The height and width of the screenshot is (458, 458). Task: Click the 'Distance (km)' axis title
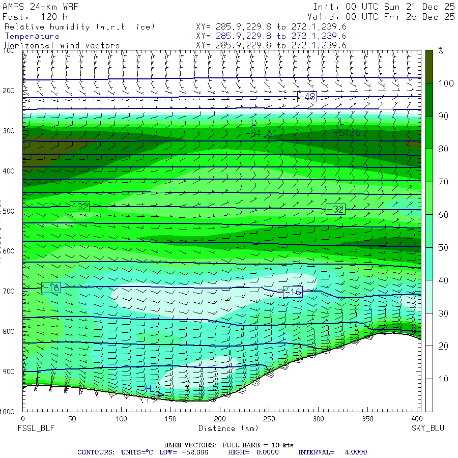click(228, 428)
